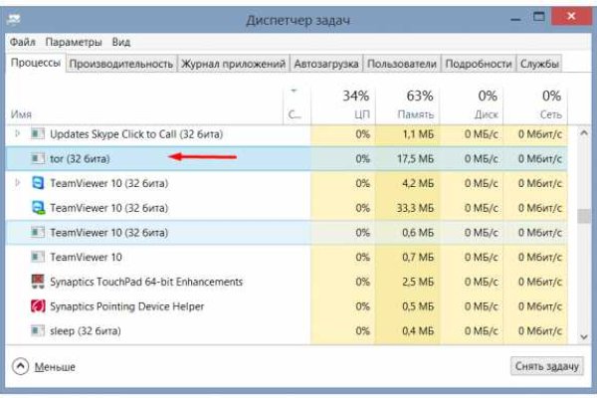This screenshot has width=597, height=398.
Task: Click the vertical scrollbar of process list
Action: click(x=584, y=214)
